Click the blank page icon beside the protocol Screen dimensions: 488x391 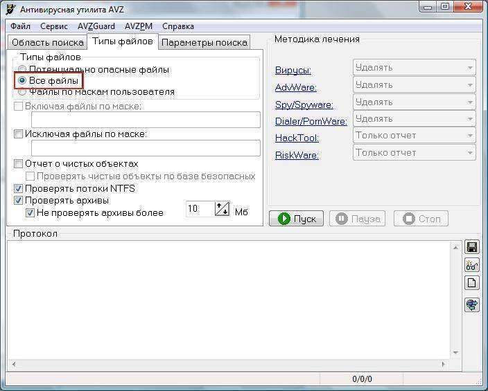pyautogui.click(x=472, y=282)
